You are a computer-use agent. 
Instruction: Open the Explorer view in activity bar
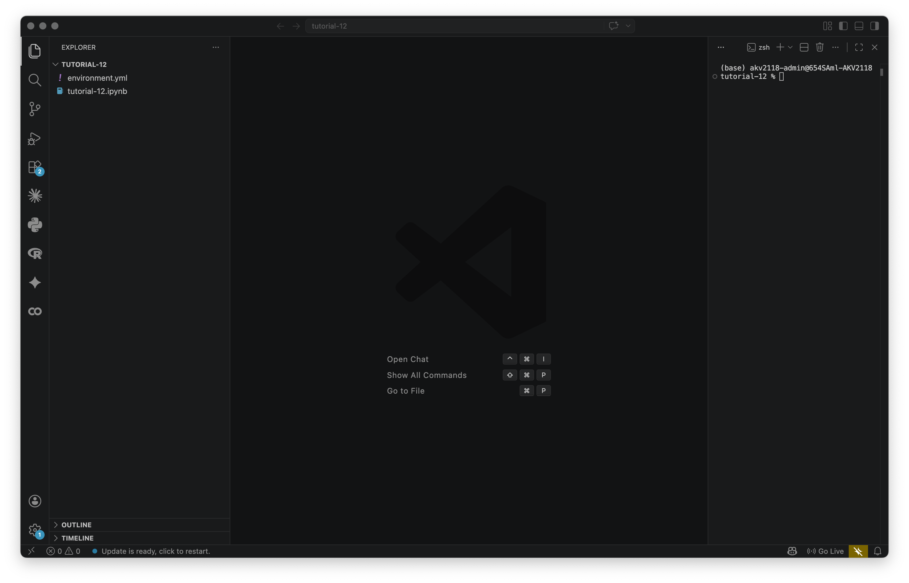[35, 51]
